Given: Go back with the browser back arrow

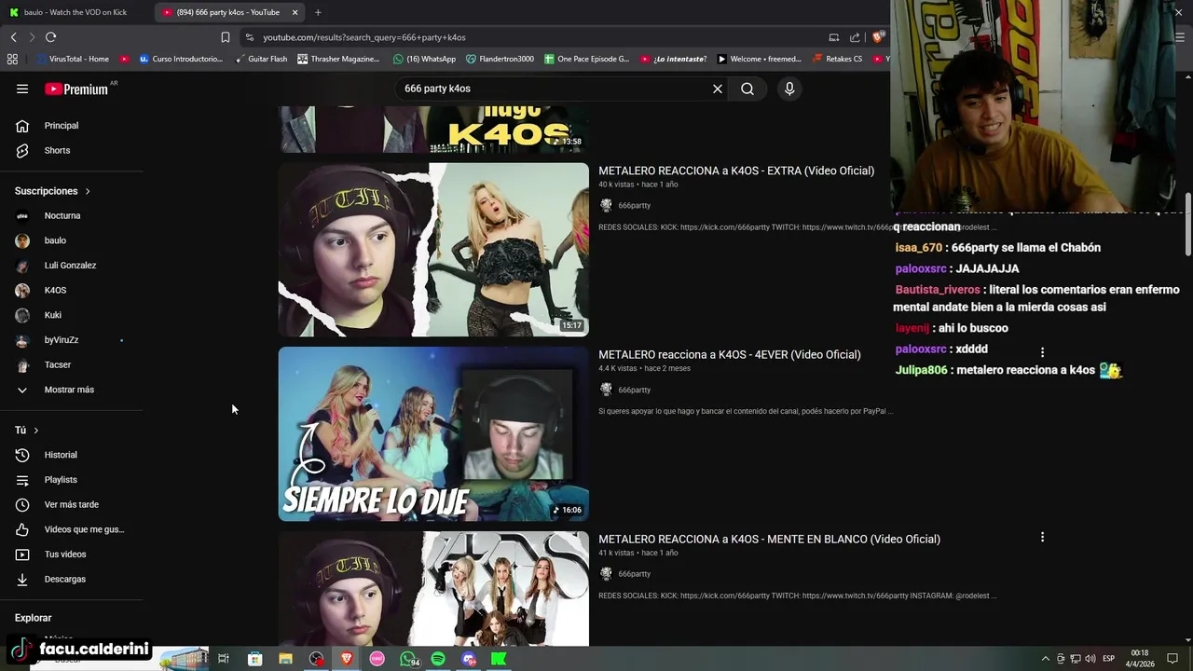Looking at the screenshot, I should (13, 37).
